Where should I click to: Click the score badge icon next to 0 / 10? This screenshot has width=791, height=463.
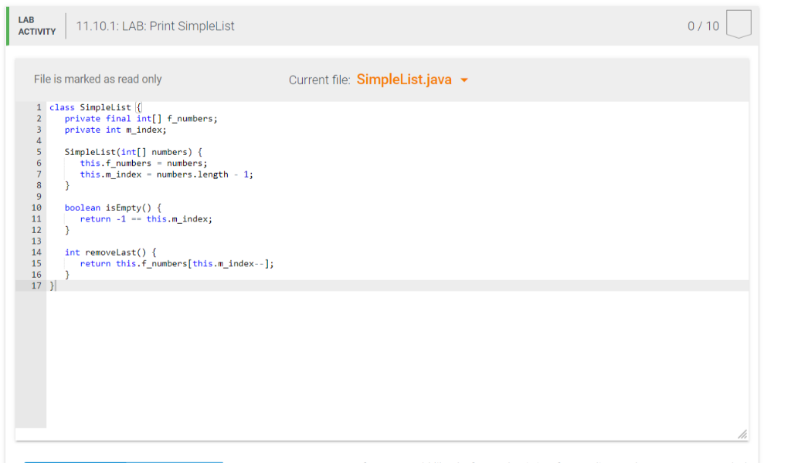pyautogui.click(x=738, y=24)
